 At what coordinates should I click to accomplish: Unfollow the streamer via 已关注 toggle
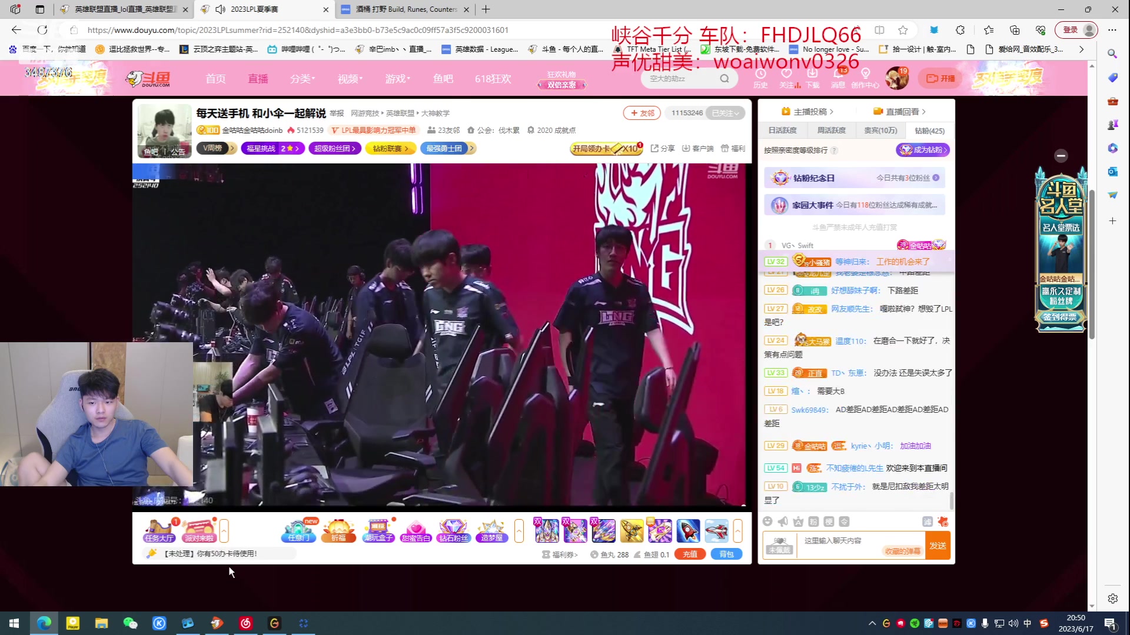point(726,112)
